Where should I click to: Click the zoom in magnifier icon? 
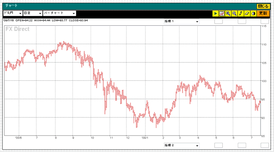click(228, 13)
